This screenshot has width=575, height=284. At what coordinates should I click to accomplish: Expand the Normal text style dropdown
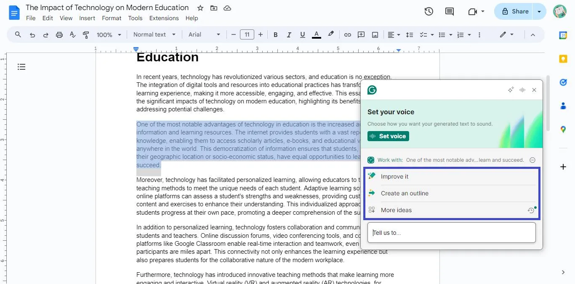[154, 34]
